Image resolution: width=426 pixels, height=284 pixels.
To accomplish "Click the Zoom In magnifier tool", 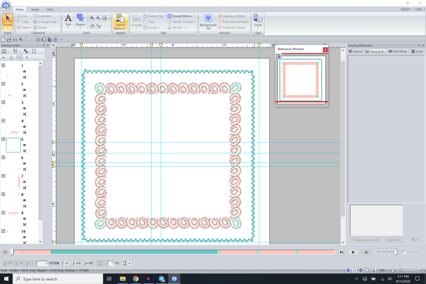I will (92, 18).
